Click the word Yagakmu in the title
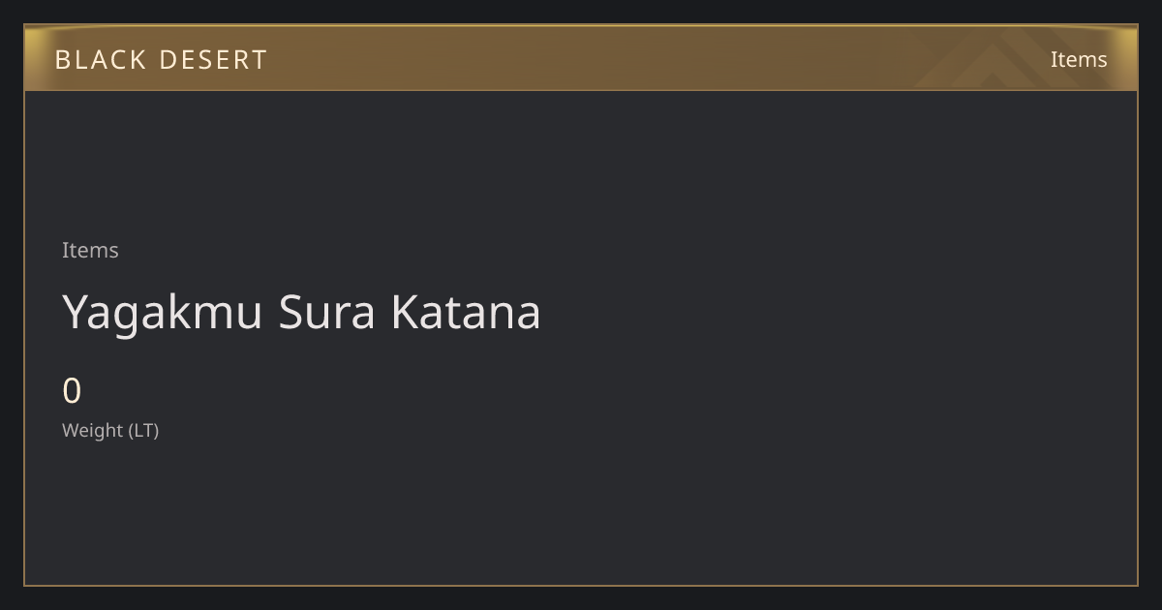This screenshot has height=610, width=1162. (163, 314)
